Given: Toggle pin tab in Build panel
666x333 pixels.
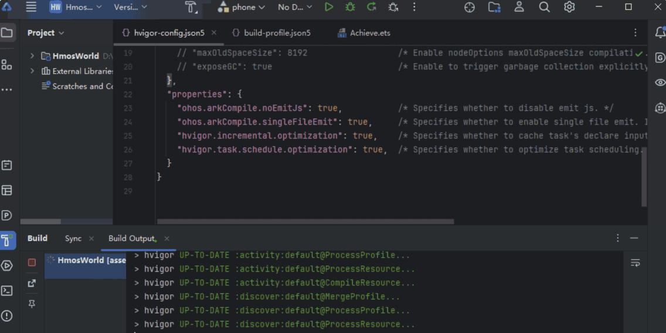Looking at the screenshot, I should (x=32, y=304).
